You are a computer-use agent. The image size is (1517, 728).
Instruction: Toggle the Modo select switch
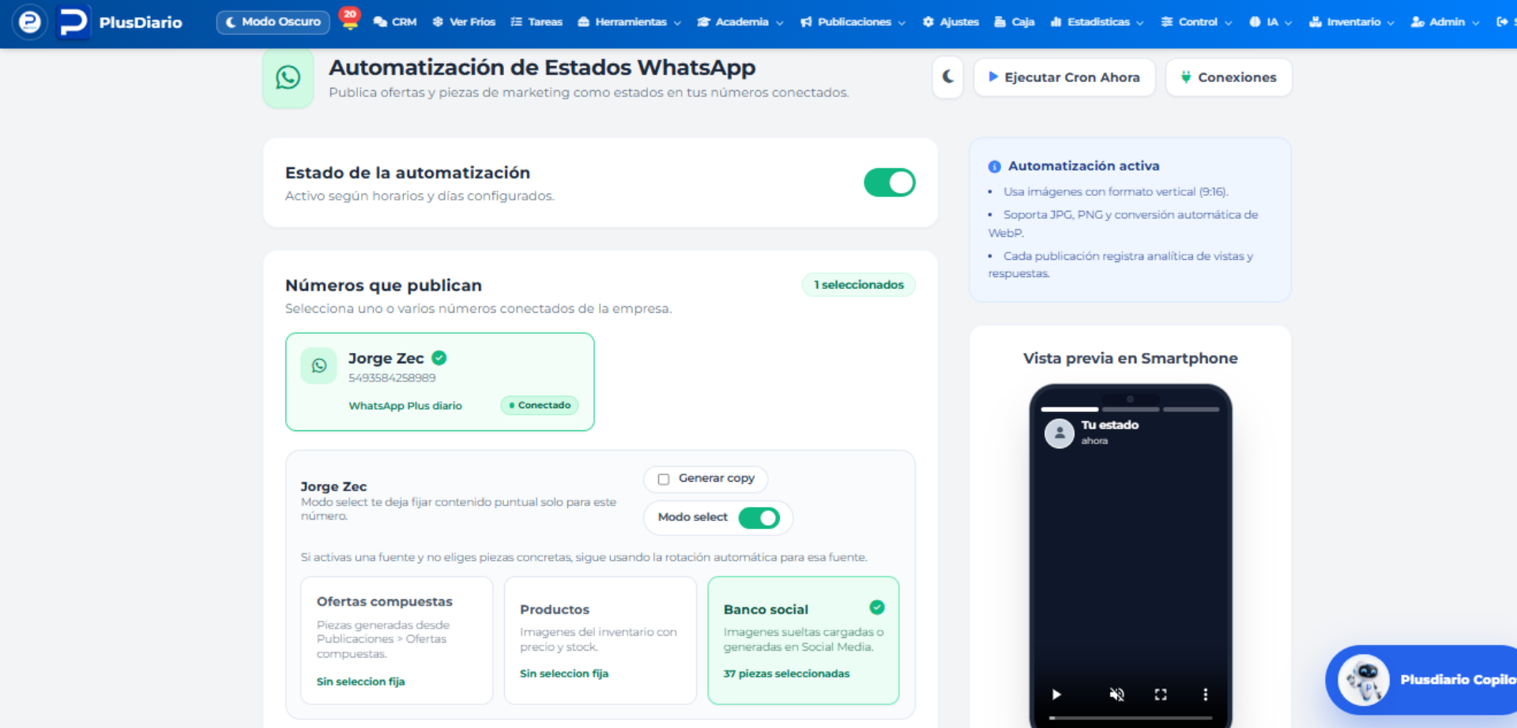pyautogui.click(x=759, y=518)
